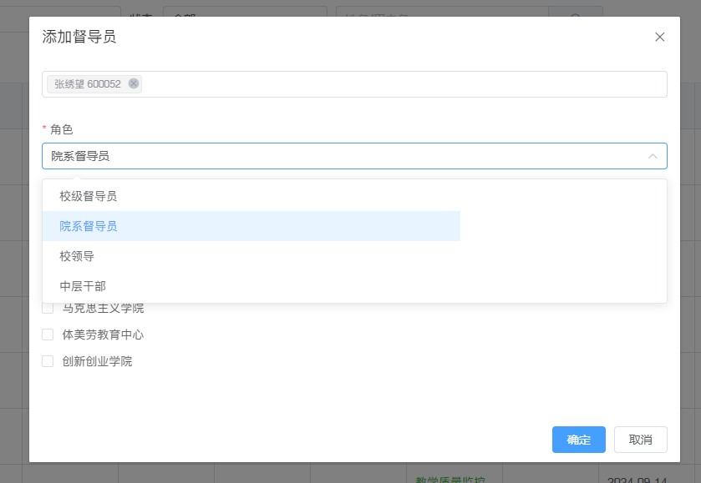This screenshot has width=701, height=483.
Task: Click the 添加督导员 dialog title
Action: click(79, 37)
